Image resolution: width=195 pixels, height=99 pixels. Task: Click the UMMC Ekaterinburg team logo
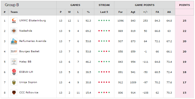coord(14,21)
